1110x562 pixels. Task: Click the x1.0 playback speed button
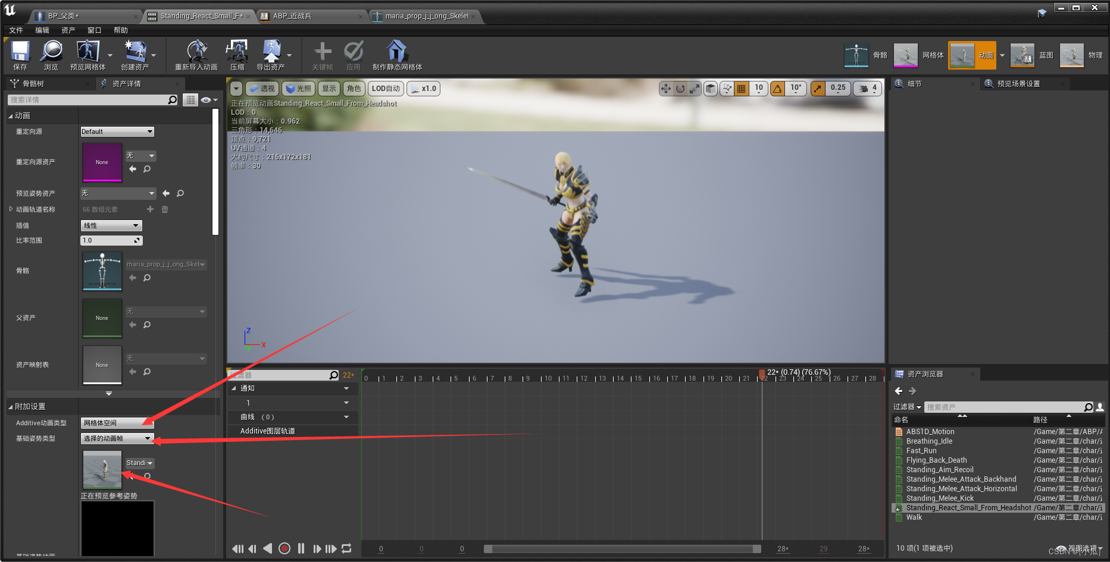point(423,89)
